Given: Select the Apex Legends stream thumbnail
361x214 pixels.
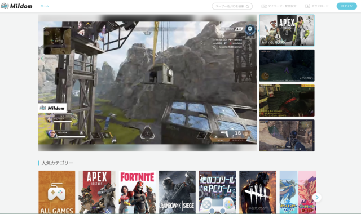Looking at the screenshot, I should 287,30.
